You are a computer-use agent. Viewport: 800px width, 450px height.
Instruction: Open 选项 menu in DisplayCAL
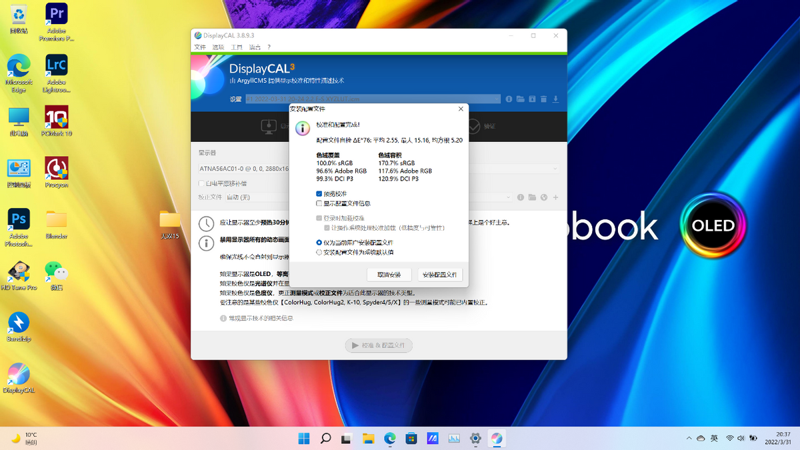(218, 47)
